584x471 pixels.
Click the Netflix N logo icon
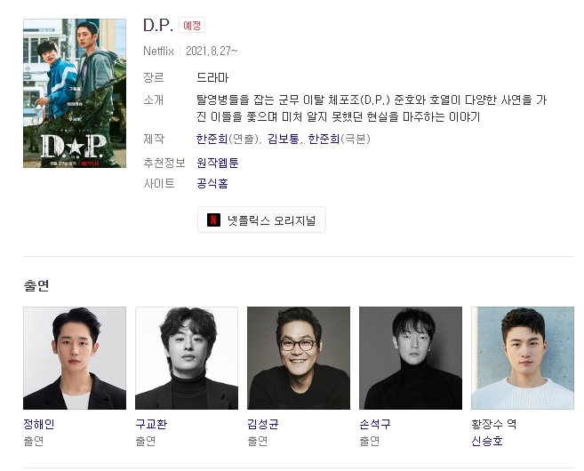click(213, 220)
